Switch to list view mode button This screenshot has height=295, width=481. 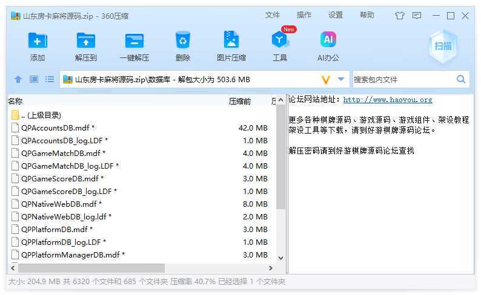tap(50, 79)
